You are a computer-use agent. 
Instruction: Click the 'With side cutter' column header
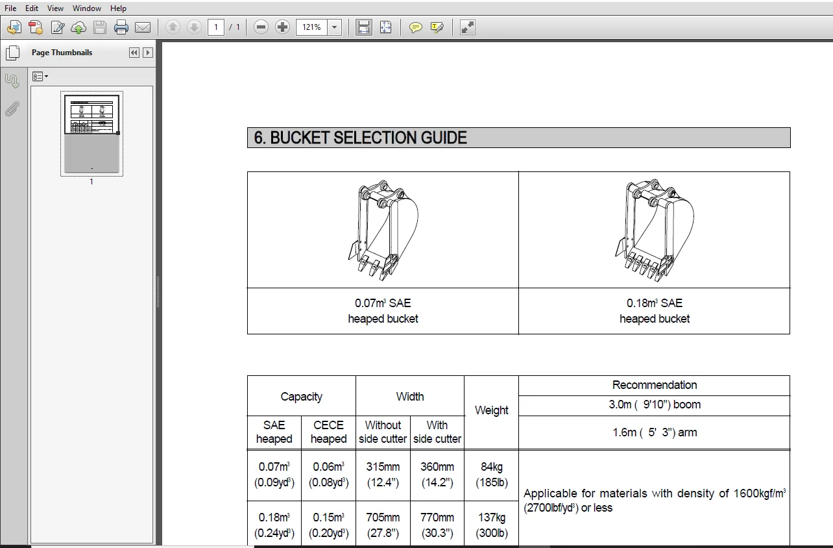pyautogui.click(x=437, y=432)
